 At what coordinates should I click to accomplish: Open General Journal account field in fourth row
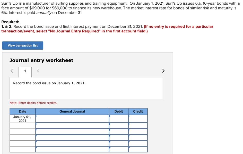pyautogui.click(x=72, y=138)
